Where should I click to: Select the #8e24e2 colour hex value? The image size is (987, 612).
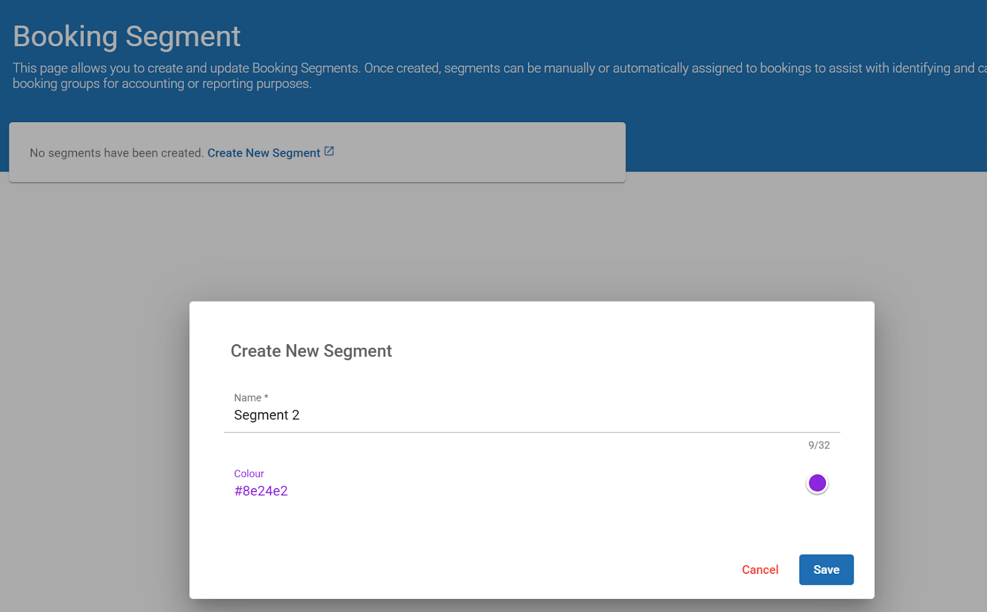pos(261,491)
